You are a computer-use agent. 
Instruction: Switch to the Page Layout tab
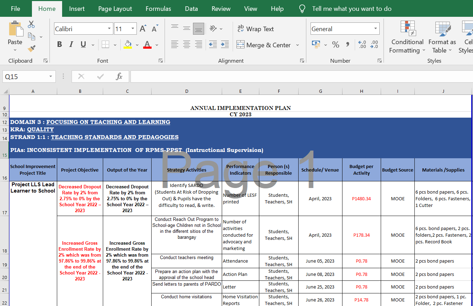pyautogui.click(x=115, y=9)
